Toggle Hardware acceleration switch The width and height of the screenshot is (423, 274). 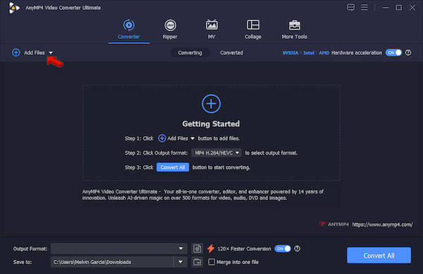tap(393, 52)
